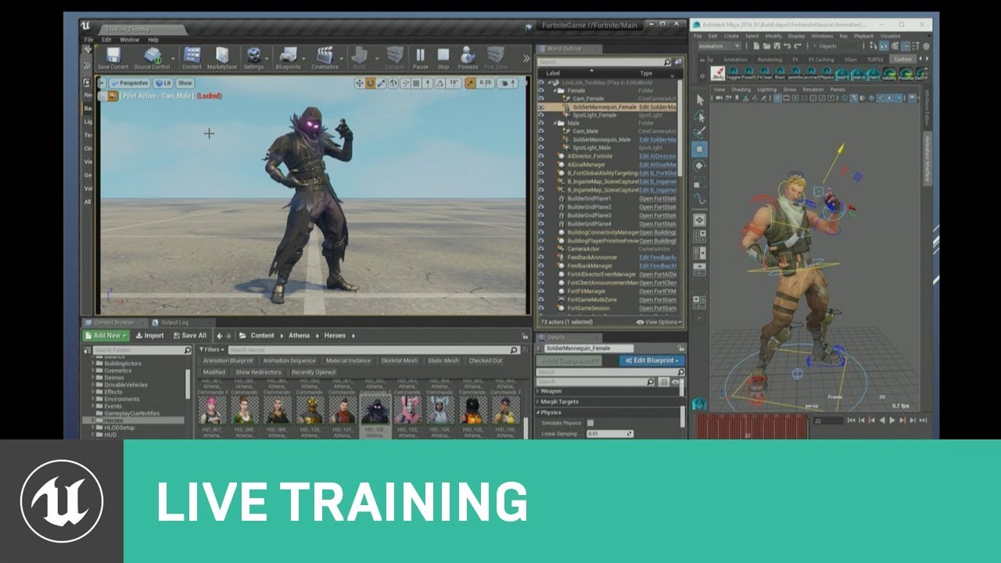
Task: Open the Blueprints dropdown arrow
Action: pyautogui.click(x=302, y=57)
